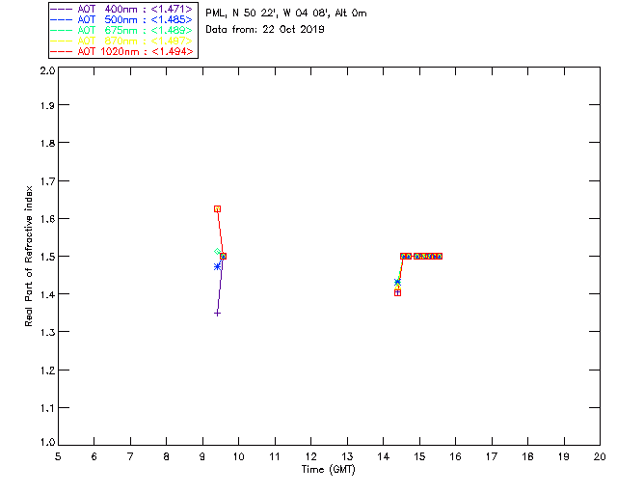This screenshot has width=617, height=494.
Task: Select the red square marker near 1.62
Action: pos(217,208)
